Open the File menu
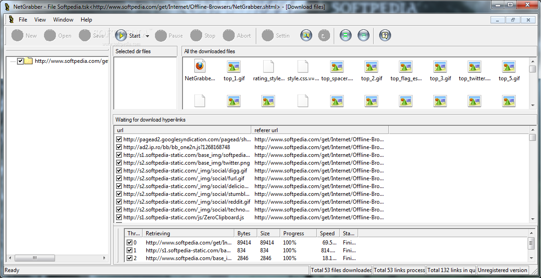Screen dimensions: 541x278 [23, 20]
